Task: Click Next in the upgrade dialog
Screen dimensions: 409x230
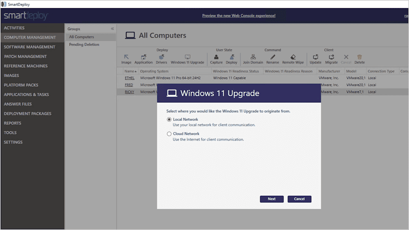Action: [x=272, y=199]
